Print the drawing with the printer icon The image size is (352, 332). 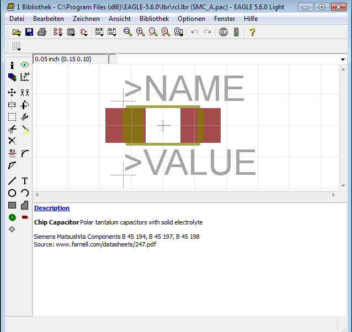(42, 32)
